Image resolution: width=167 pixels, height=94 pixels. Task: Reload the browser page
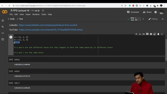[x=9, y=6]
